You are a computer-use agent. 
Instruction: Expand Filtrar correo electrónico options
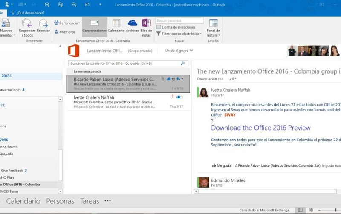[179, 34]
